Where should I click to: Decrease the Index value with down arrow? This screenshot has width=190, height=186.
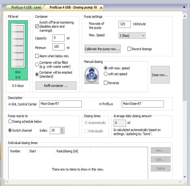click(x=62, y=132)
